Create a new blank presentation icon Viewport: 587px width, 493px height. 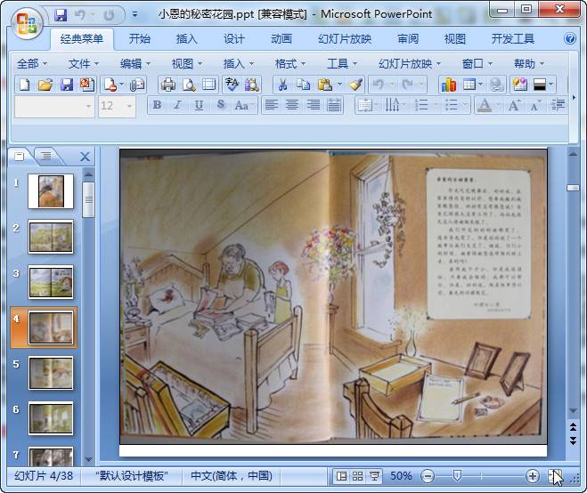(x=24, y=85)
